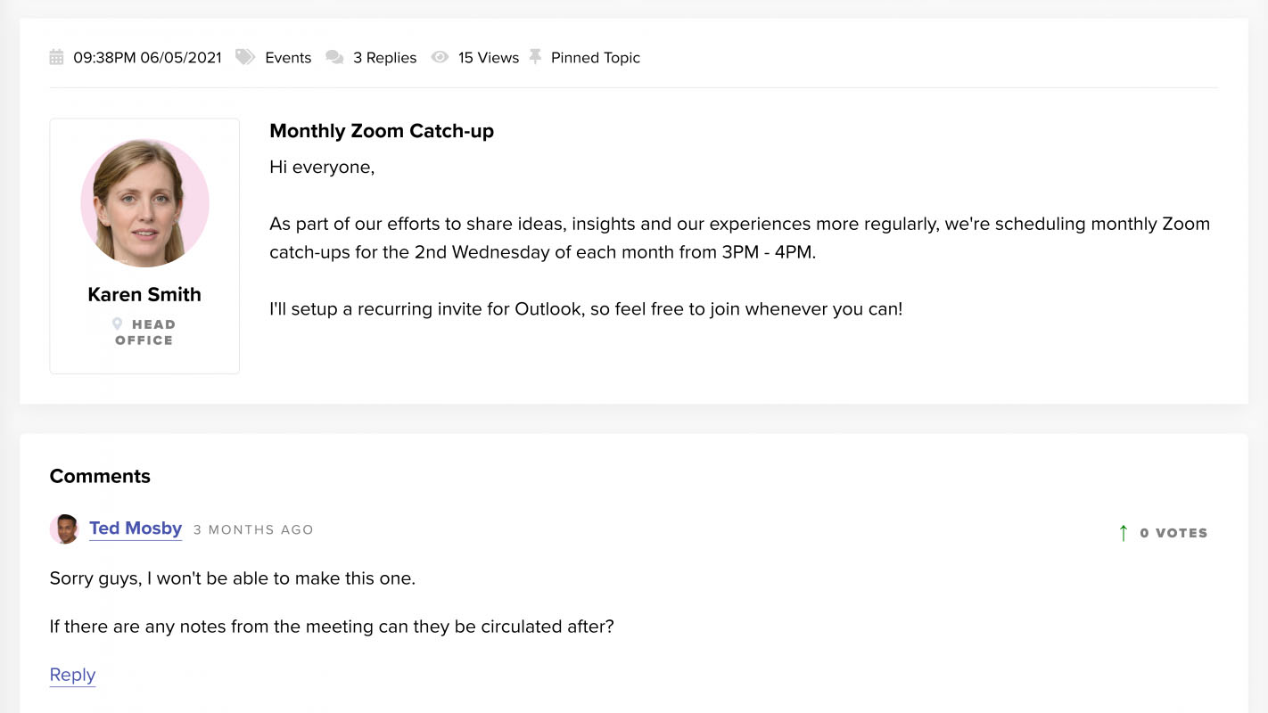Click the Pinned Topic label

[x=595, y=58]
